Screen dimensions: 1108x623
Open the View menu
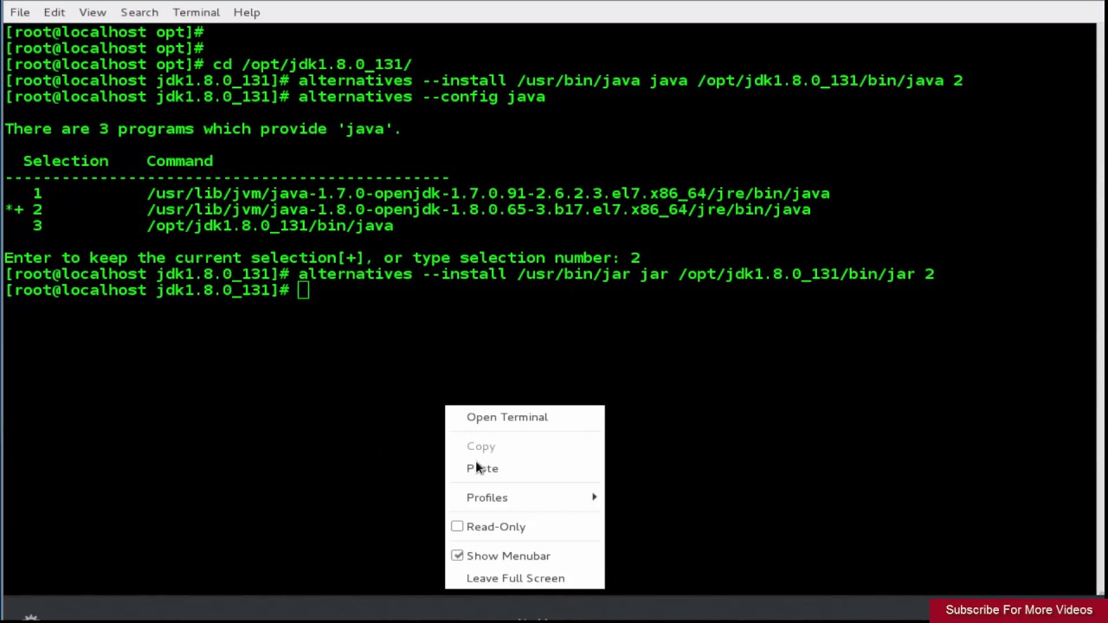[x=92, y=12]
